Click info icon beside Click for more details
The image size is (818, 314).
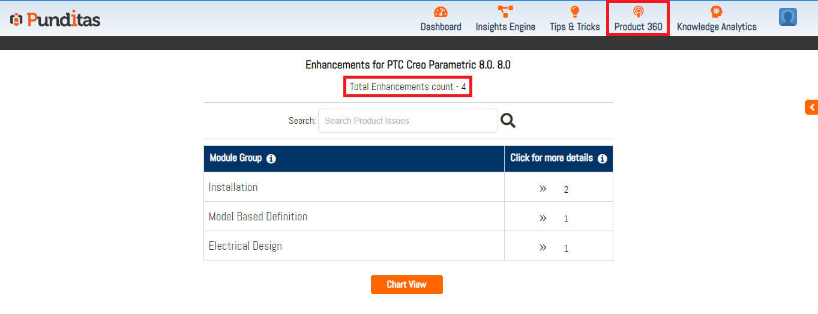(602, 159)
